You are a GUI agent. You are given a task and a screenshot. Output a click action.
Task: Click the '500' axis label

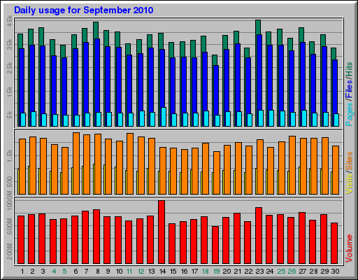[10, 182]
